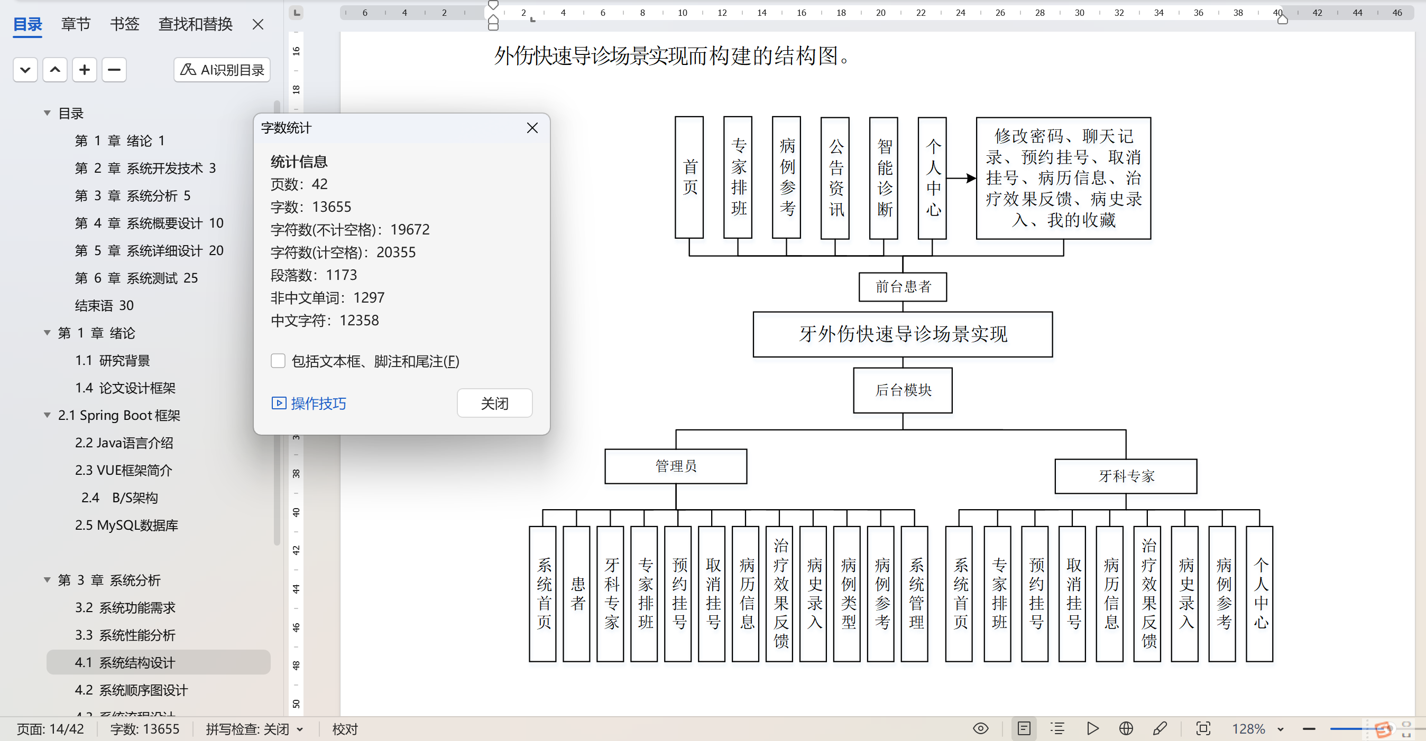Click the 关闭 button in word count dialog
This screenshot has width=1426, height=741.
click(x=494, y=403)
